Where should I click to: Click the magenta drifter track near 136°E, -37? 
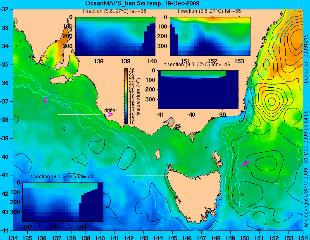[45, 100]
